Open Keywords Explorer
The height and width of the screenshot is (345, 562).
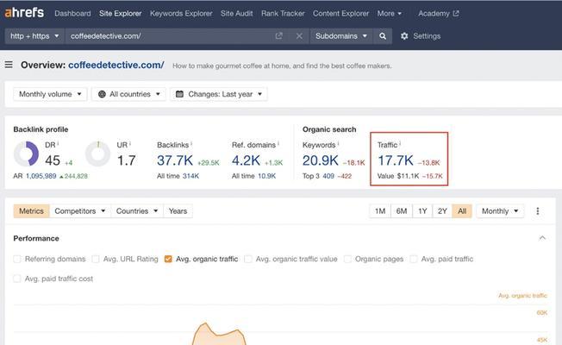[x=181, y=13]
